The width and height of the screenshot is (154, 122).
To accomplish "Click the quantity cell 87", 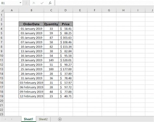I will (51, 38).
